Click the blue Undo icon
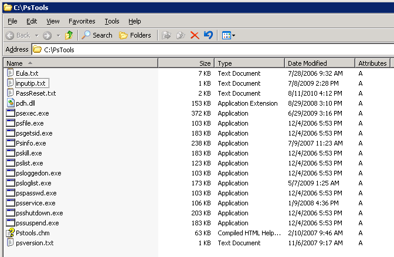This screenshot has width=394, height=257. (x=208, y=35)
